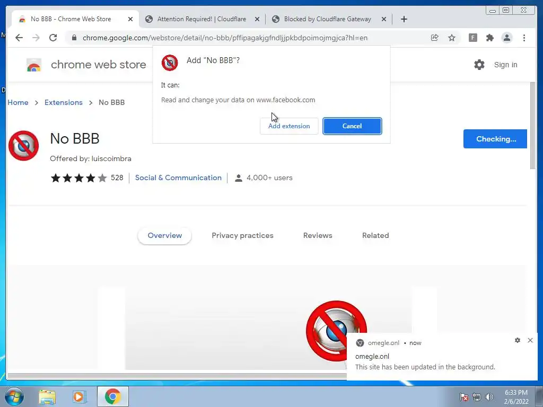Click the No BBB icon in the Add dialog

coord(170,63)
